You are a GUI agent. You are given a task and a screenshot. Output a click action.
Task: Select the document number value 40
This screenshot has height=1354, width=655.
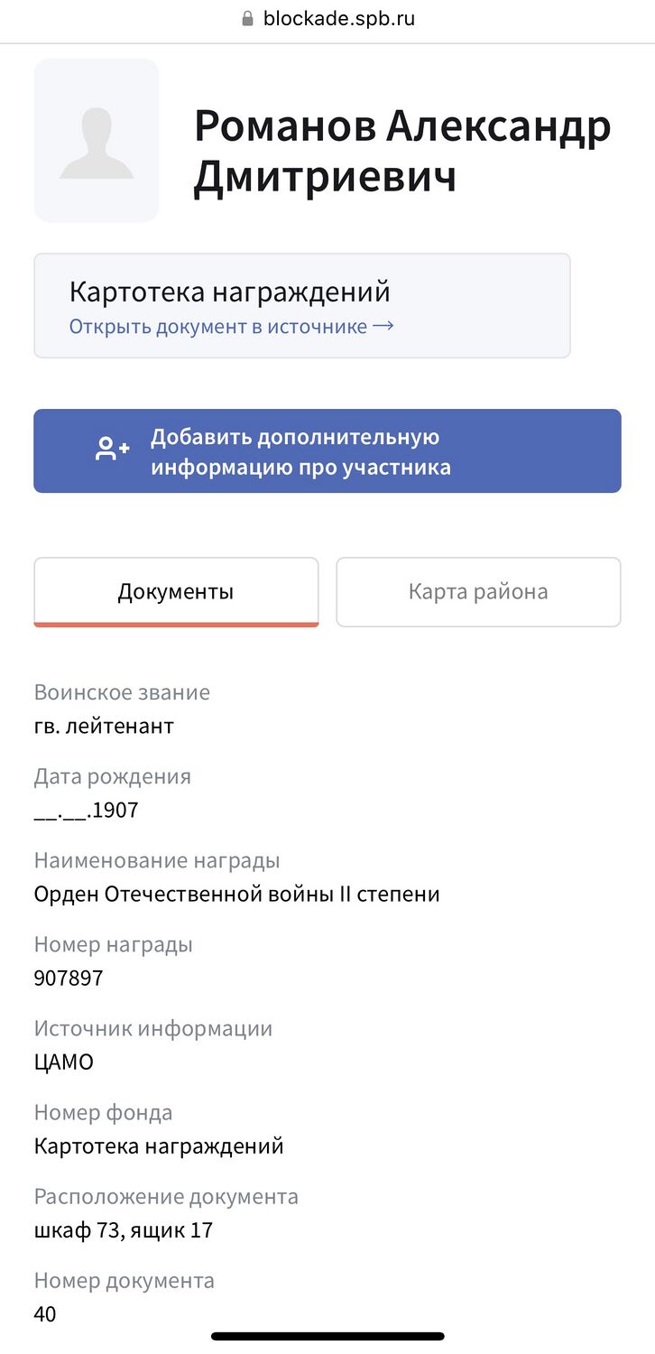45,1313
